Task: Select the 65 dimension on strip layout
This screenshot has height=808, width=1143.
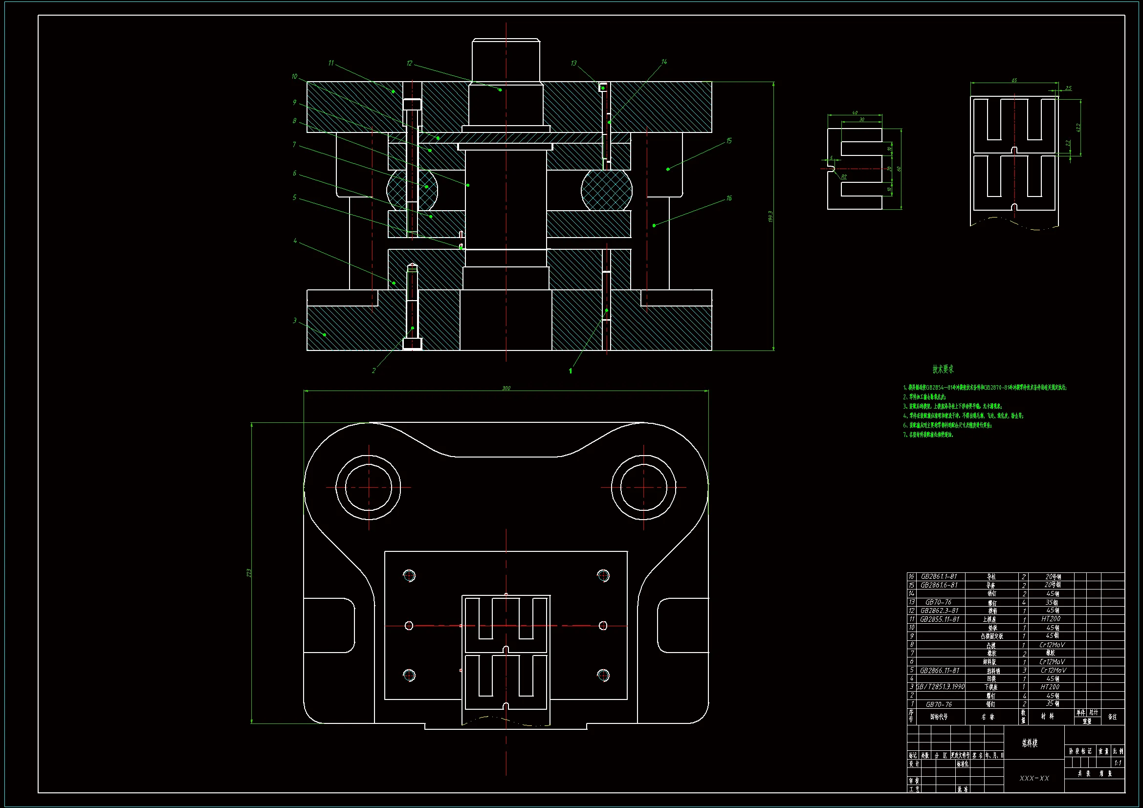Action: (x=1014, y=81)
